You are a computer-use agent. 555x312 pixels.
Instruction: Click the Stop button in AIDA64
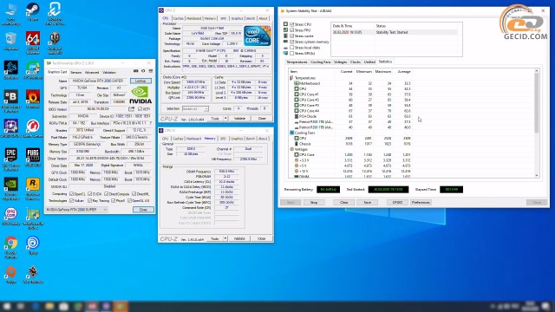(x=314, y=202)
